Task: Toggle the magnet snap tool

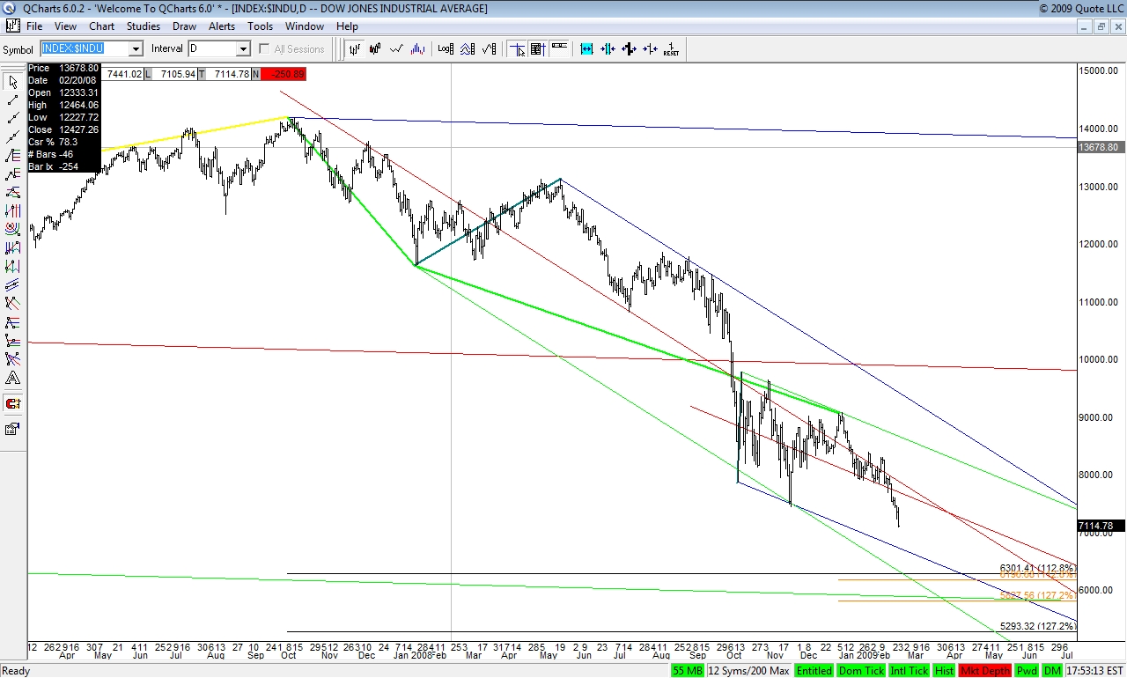Action: pyautogui.click(x=13, y=404)
